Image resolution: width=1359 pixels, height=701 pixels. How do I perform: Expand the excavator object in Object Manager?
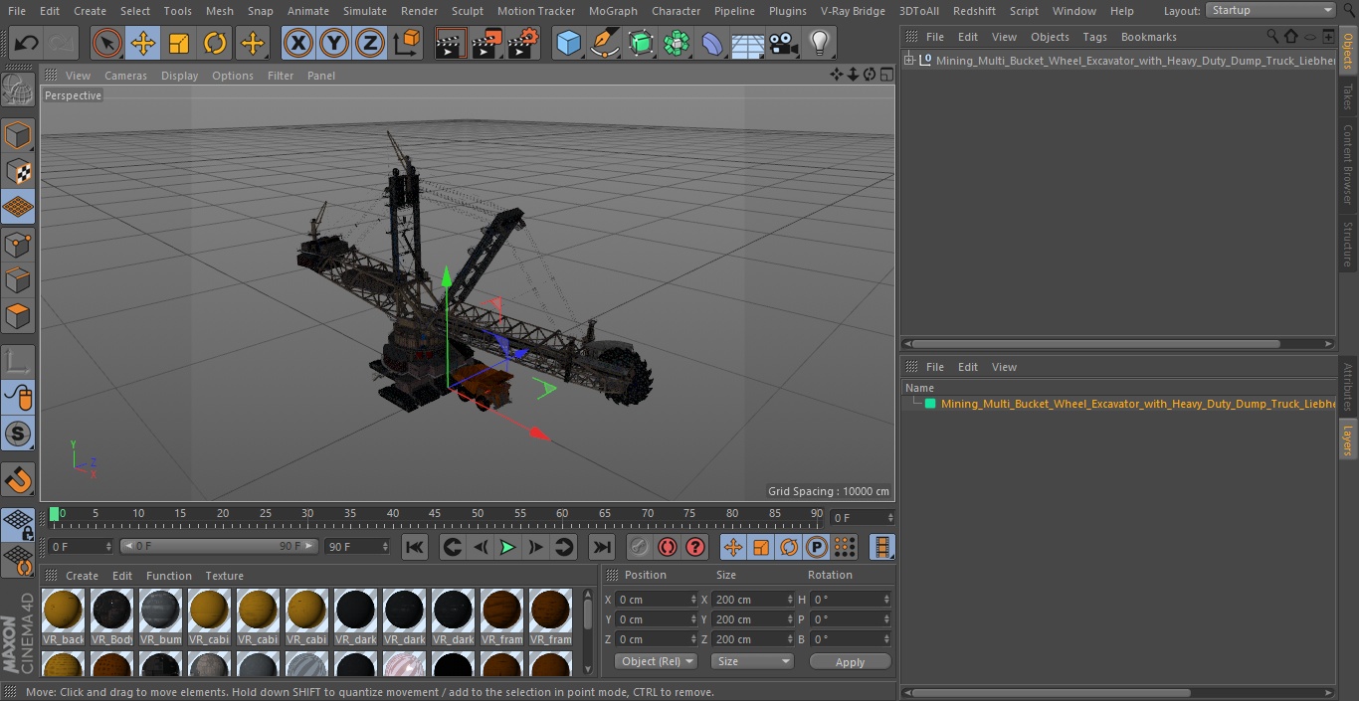(909, 61)
